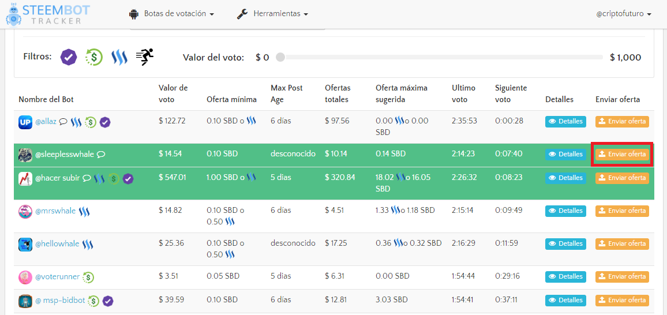Click the Valor del voto slider handle
This screenshot has height=315, width=667.
pos(280,57)
